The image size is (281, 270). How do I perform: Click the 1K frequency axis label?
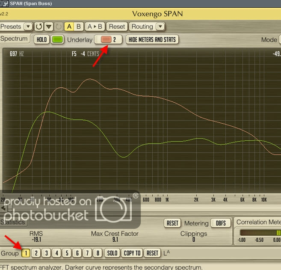(x=167, y=200)
